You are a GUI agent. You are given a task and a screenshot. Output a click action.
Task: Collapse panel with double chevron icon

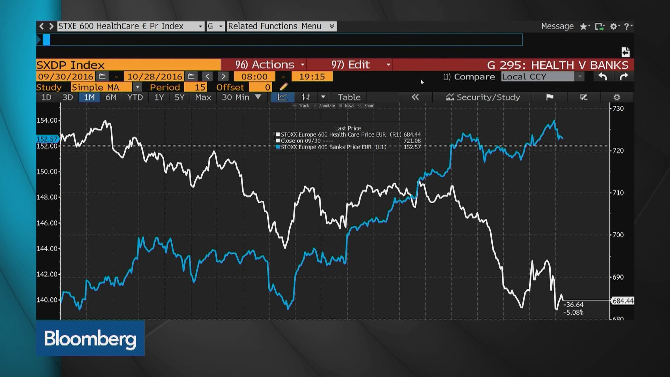(x=415, y=97)
